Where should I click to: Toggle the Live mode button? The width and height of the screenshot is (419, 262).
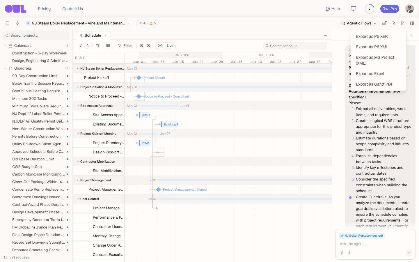pos(166,46)
